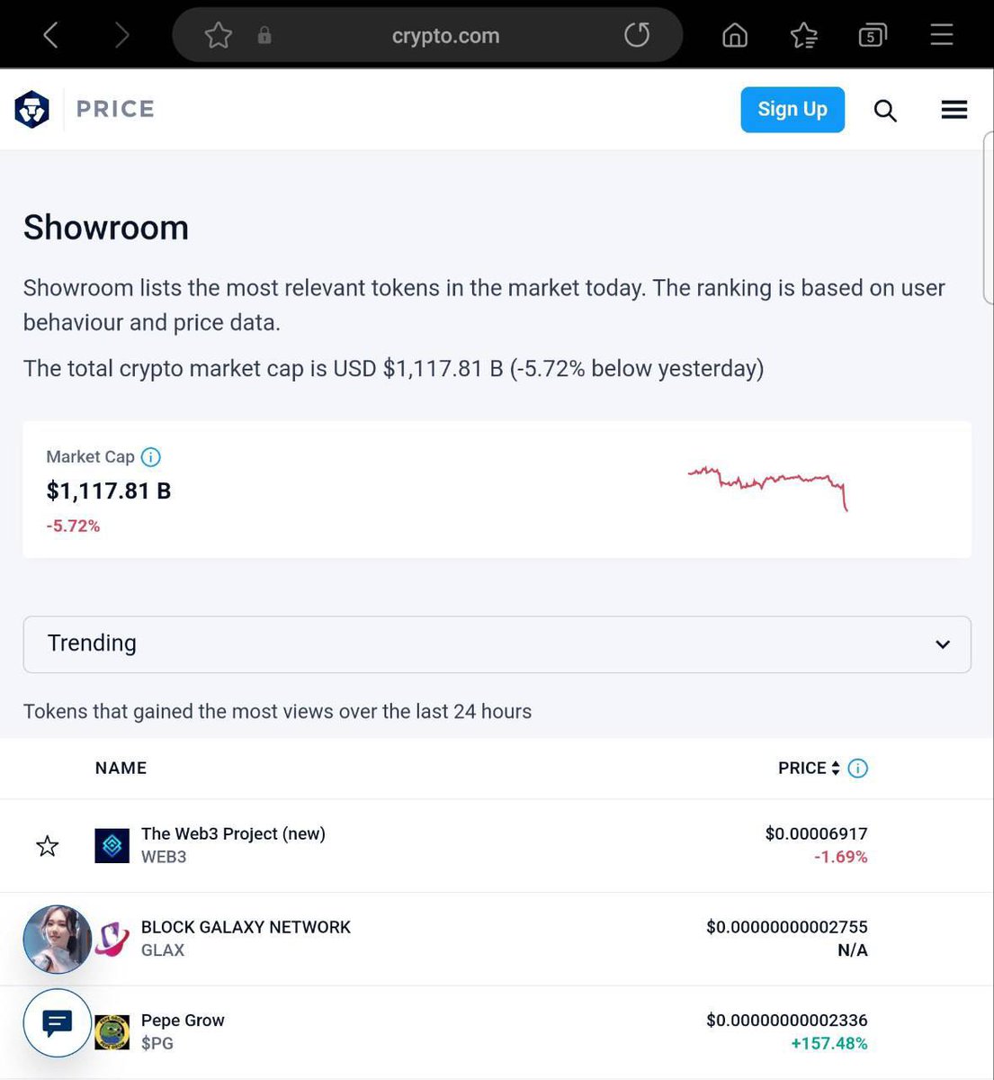Click the market cap sparkline chart
994x1080 pixels.
(x=767, y=489)
